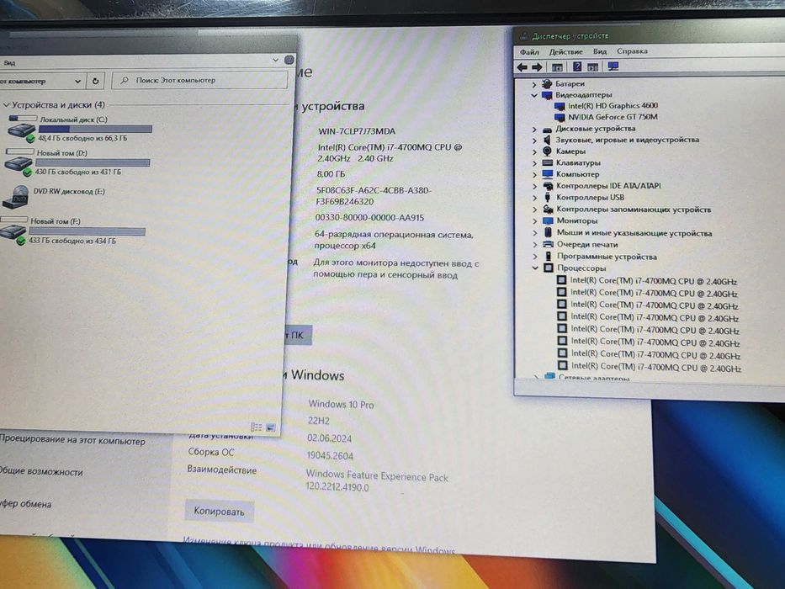
Task: Collapse Устройства и диски group
Action: coord(6,105)
